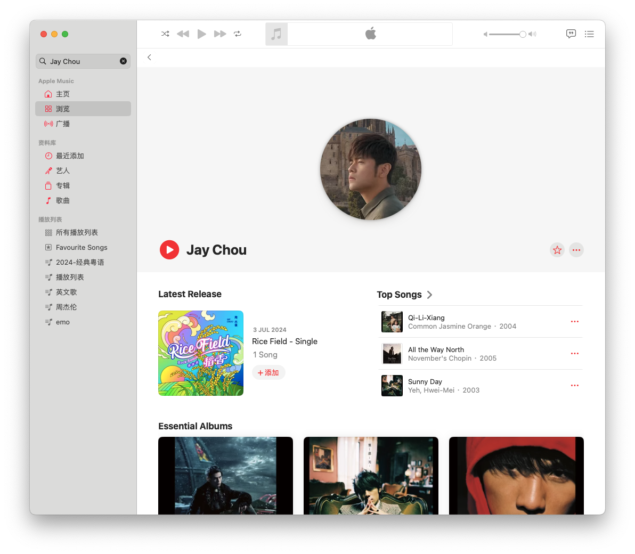Open more options for All the Way North
635x554 pixels.
pyautogui.click(x=575, y=354)
